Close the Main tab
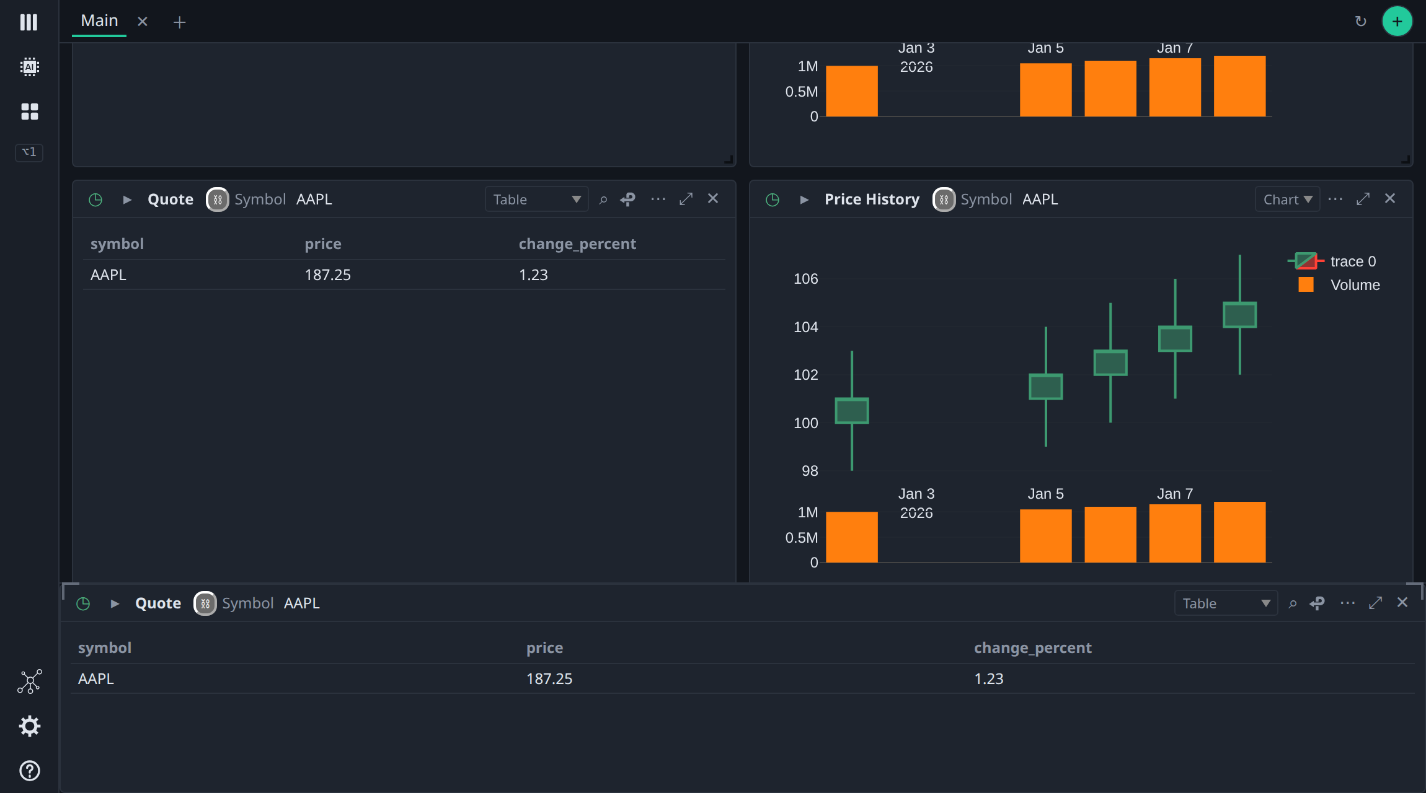This screenshot has width=1426, height=793. (x=143, y=22)
